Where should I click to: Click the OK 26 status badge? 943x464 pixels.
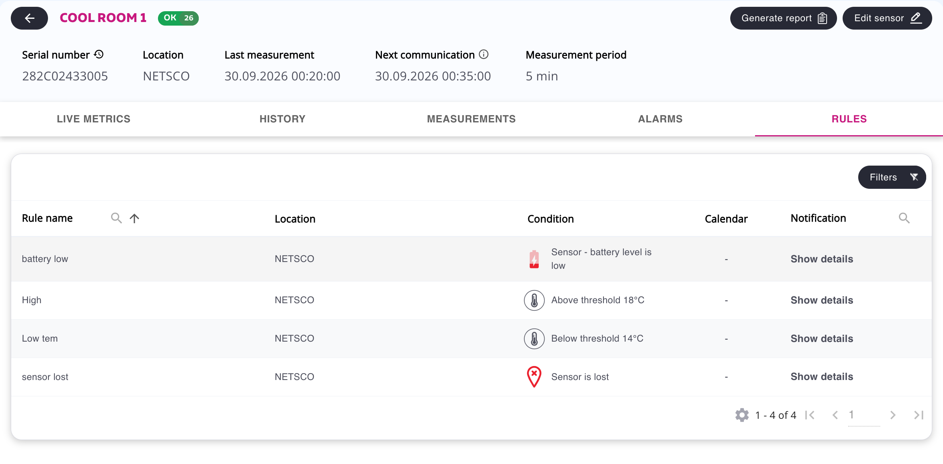pos(178,18)
